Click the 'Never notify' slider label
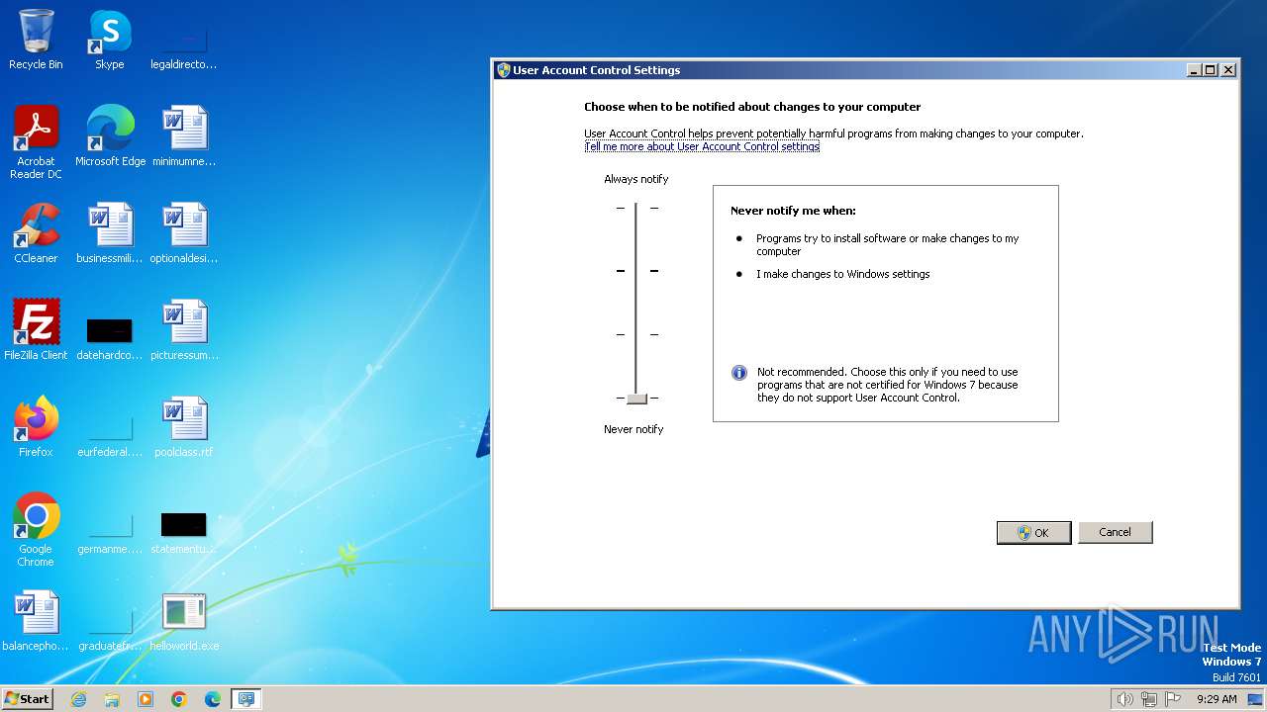Viewport: 1267px width, 712px height. tap(633, 429)
